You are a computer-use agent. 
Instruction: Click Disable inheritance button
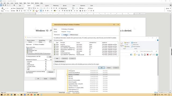60,62
